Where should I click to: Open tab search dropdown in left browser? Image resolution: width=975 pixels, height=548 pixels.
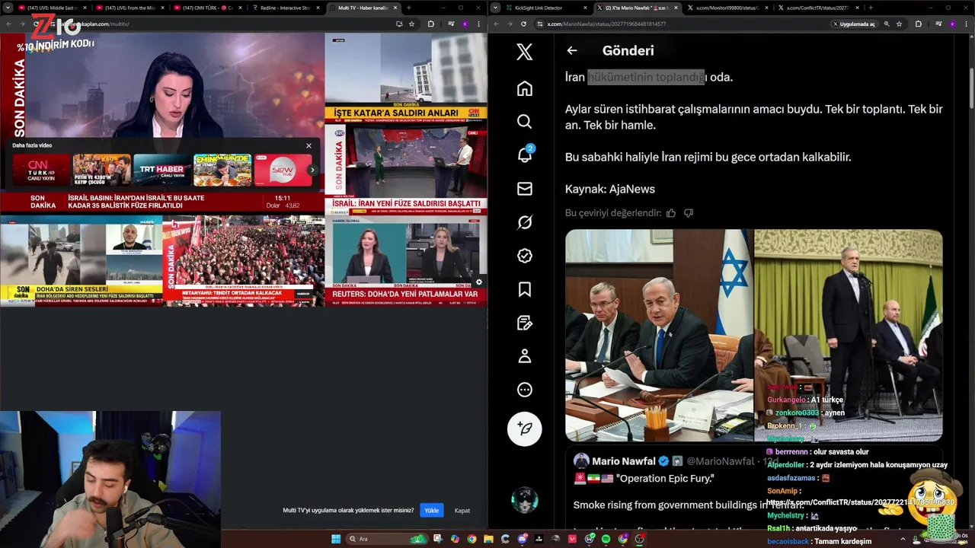point(8,8)
